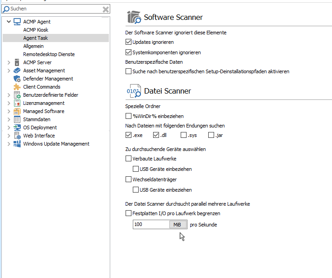Screen dimensions: 332x278
Task: Click the OS Deployment icon
Action: pos(17,127)
